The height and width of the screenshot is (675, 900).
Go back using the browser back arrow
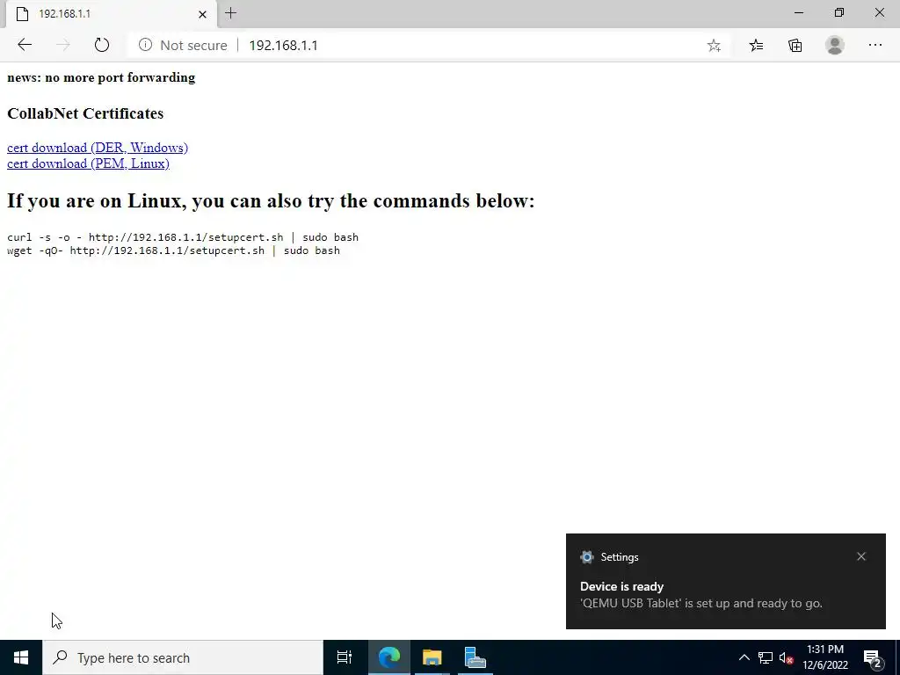(24, 45)
